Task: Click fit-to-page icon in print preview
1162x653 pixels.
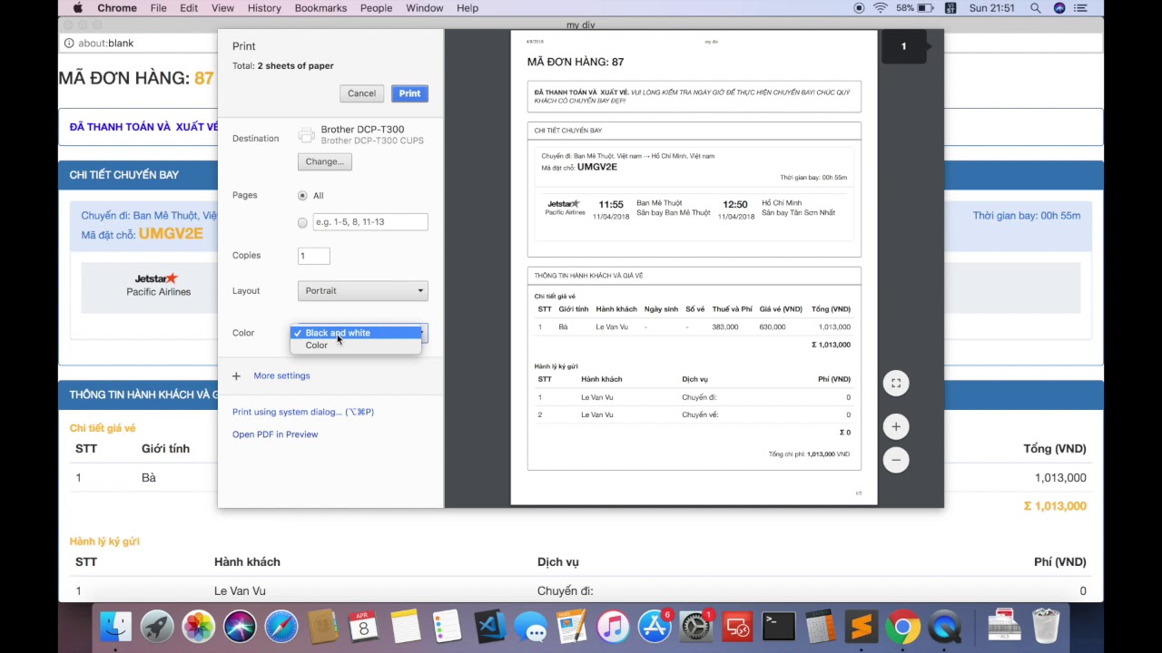Action: point(896,383)
